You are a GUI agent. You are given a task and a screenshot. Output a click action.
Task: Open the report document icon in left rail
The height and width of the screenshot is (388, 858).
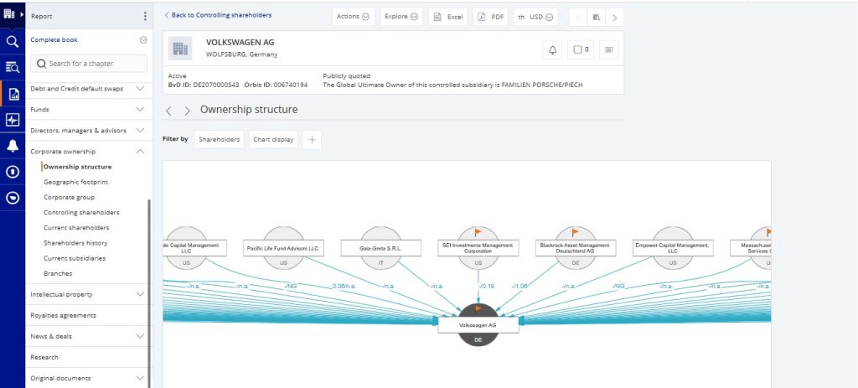pyautogui.click(x=13, y=94)
